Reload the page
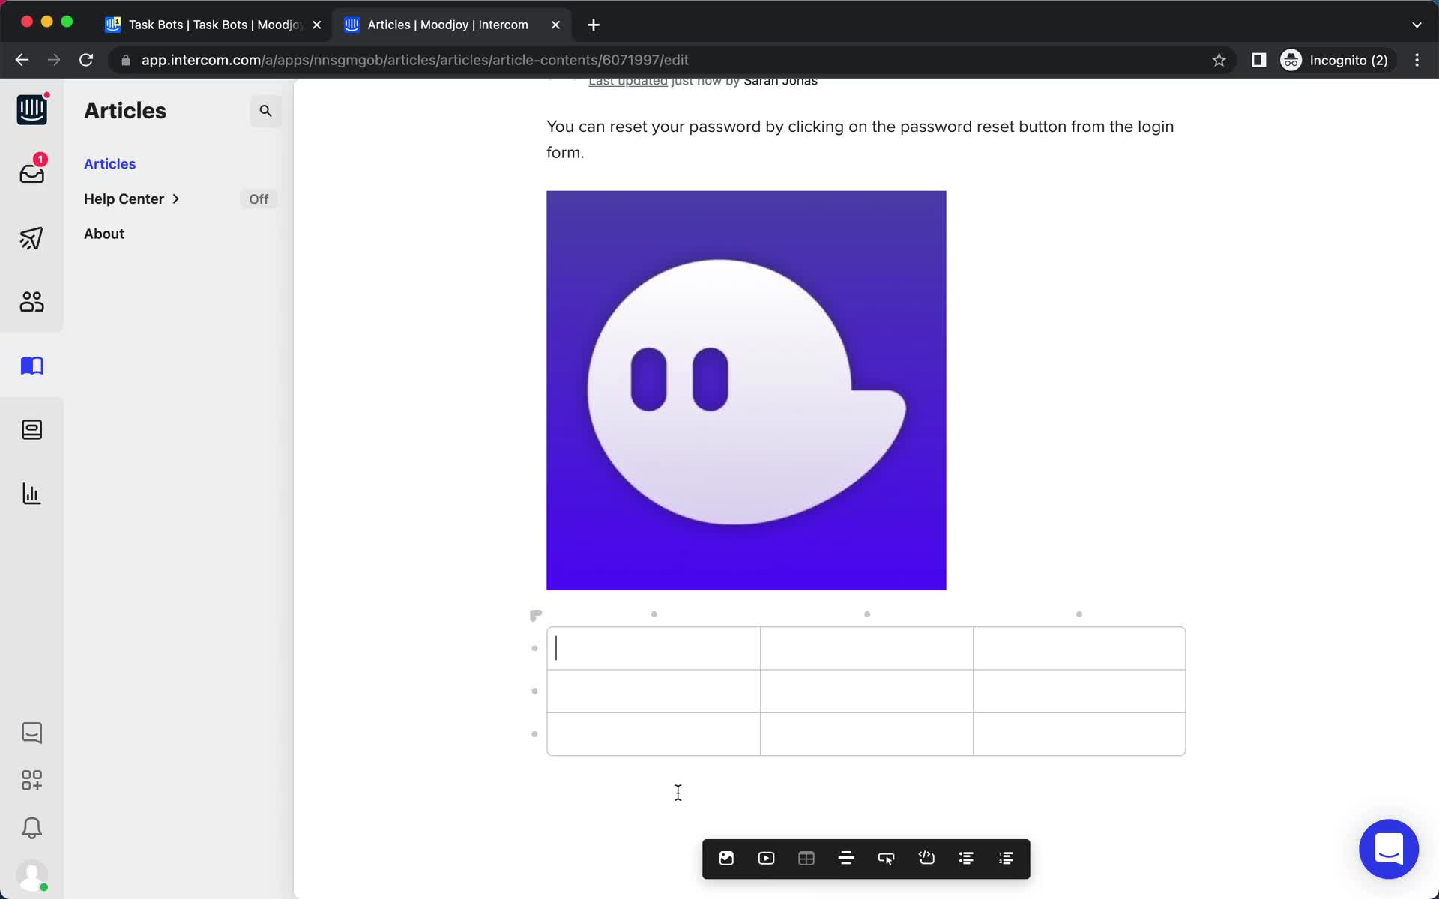The image size is (1439, 899). coord(86,60)
